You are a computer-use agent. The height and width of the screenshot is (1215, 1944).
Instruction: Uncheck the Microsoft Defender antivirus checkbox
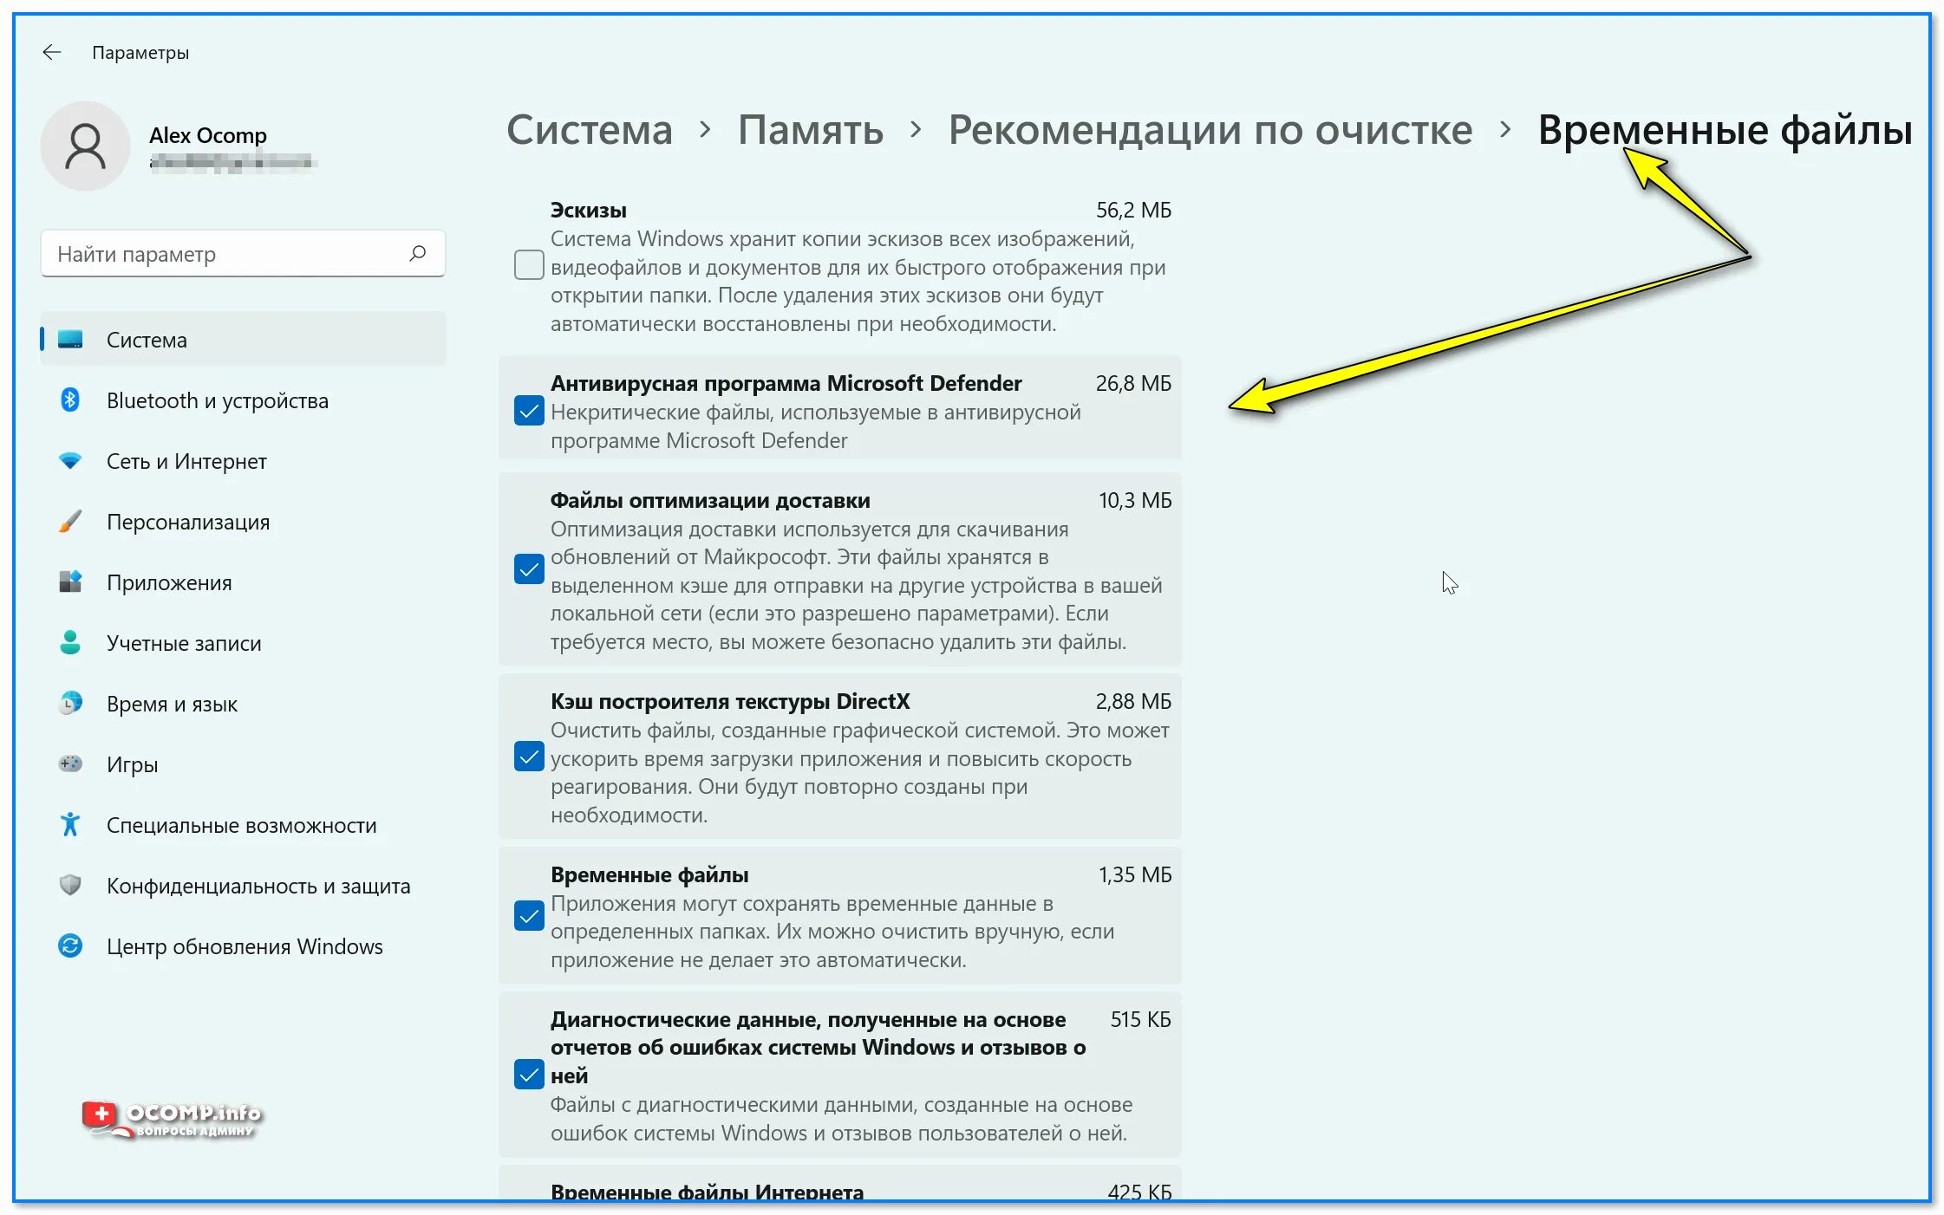pyautogui.click(x=529, y=411)
